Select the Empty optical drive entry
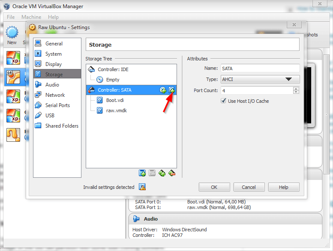The width and height of the screenshot is (333, 251). [131, 80]
